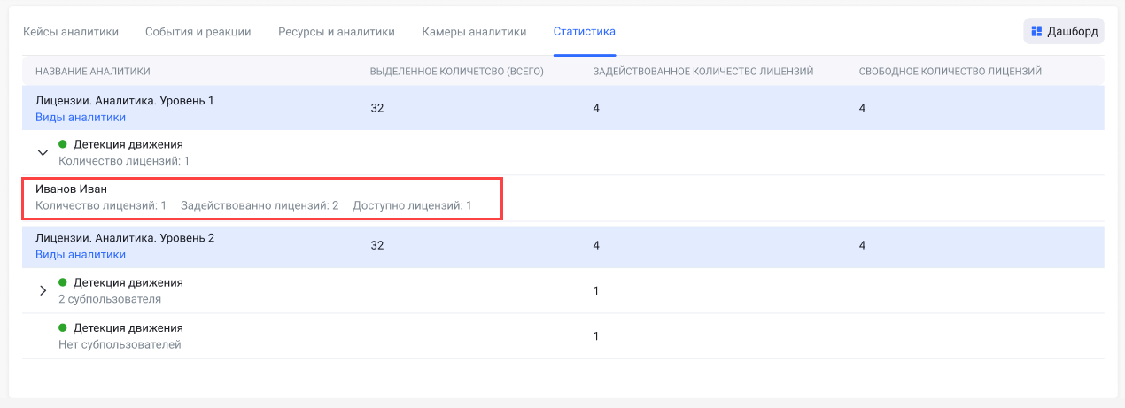Go to the Ресурсы и аналитики tab
Image resolution: width=1125 pixels, height=408 pixels.
point(337,32)
